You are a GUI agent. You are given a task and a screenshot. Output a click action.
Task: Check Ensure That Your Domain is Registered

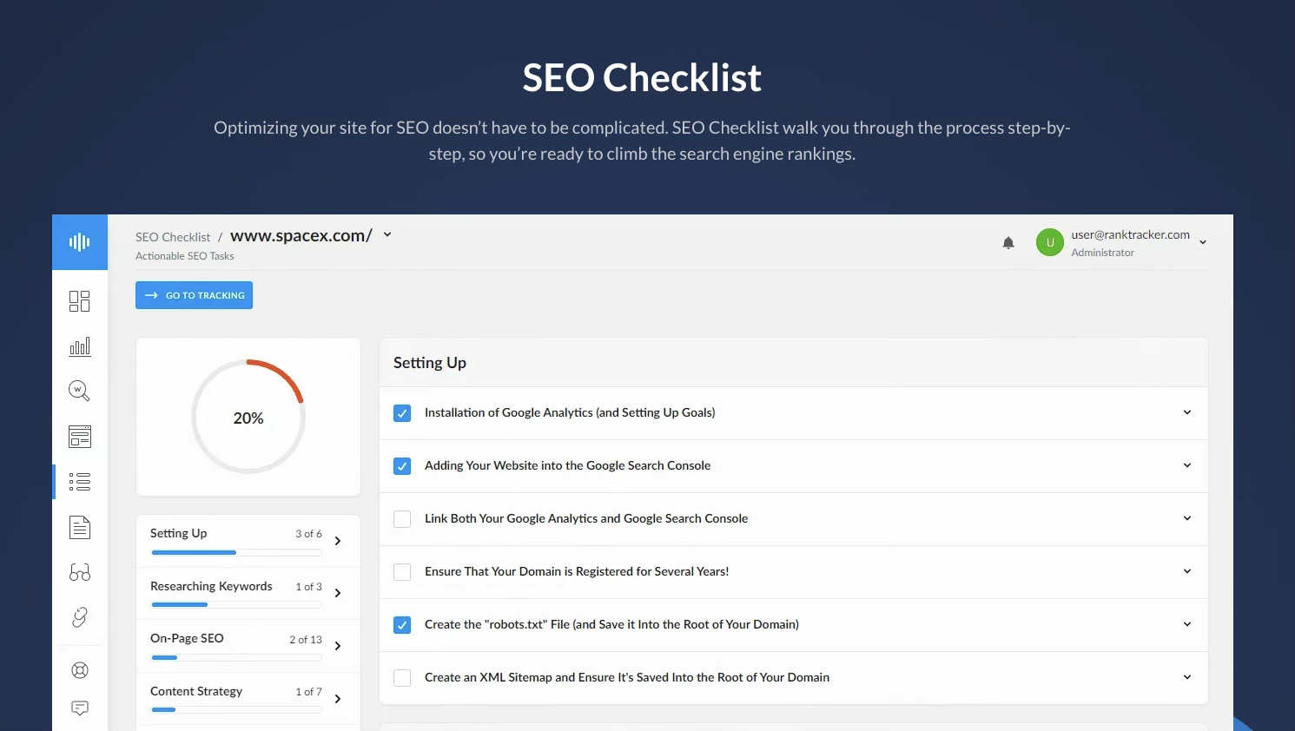tap(402, 572)
